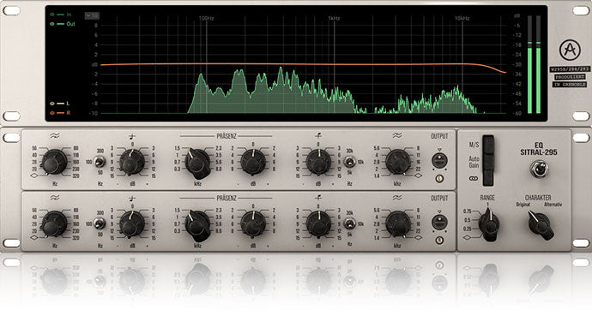Open the display scale dropdown showing 10

(92, 15)
